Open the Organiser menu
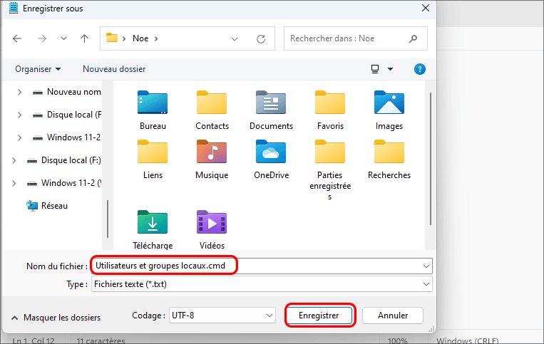Screen dimensions: 544x344 [x=38, y=69]
